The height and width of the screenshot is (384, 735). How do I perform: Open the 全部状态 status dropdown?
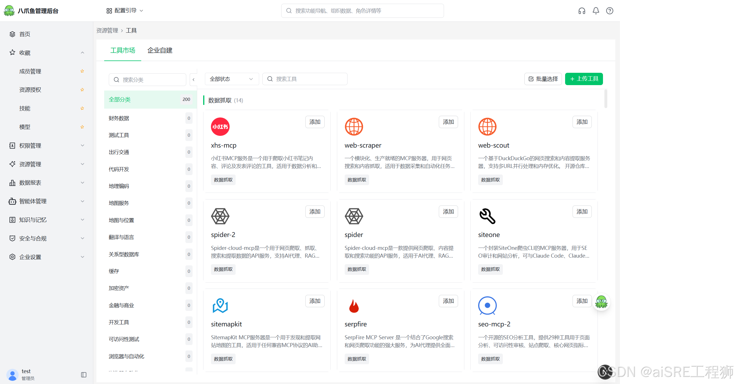tap(232, 79)
